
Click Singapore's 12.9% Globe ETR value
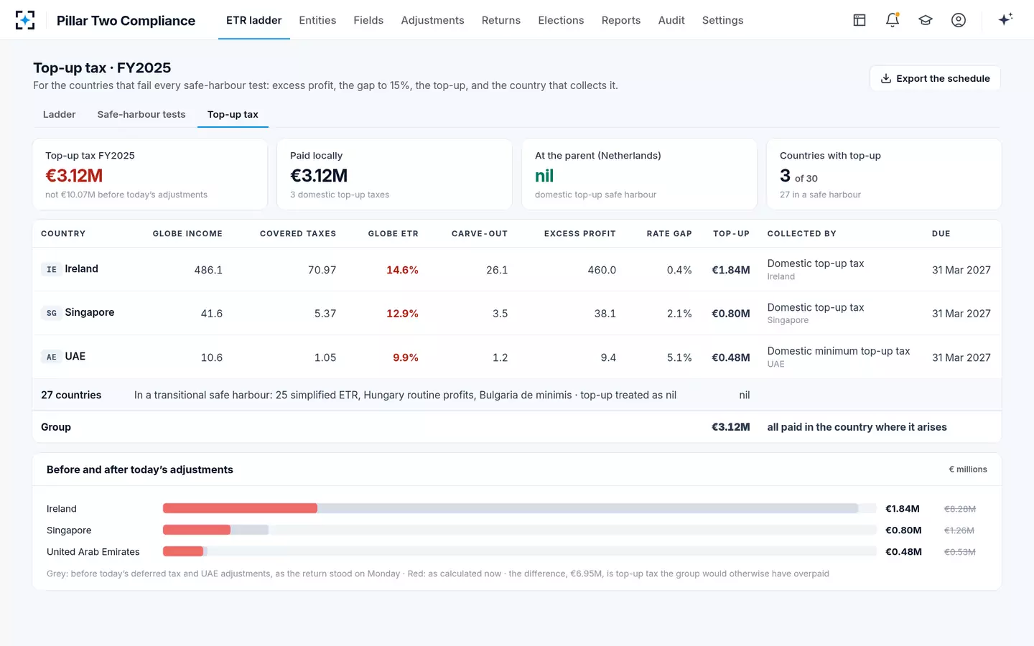(402, 314)
